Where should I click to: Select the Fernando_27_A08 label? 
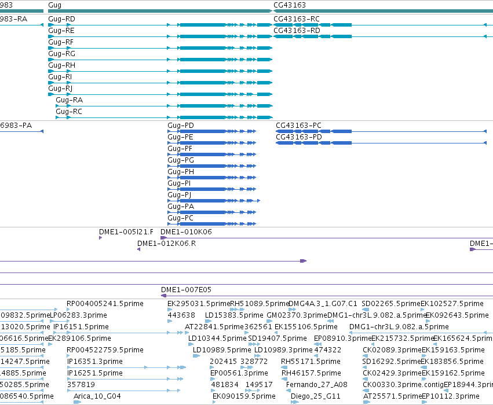(317, 385)
